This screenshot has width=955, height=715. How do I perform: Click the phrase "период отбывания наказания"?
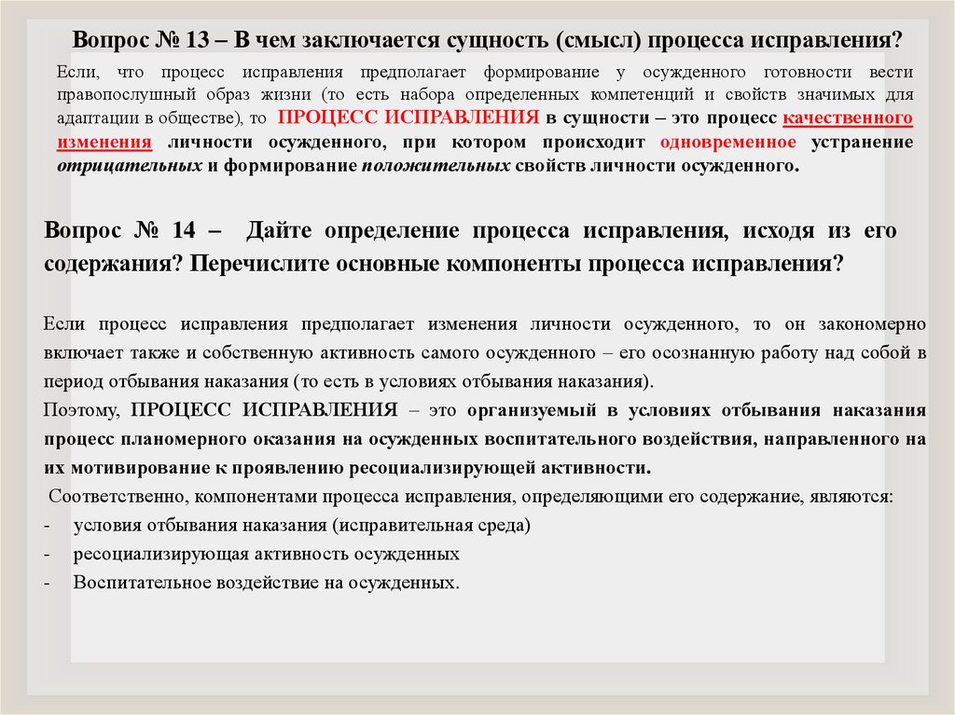166,382
